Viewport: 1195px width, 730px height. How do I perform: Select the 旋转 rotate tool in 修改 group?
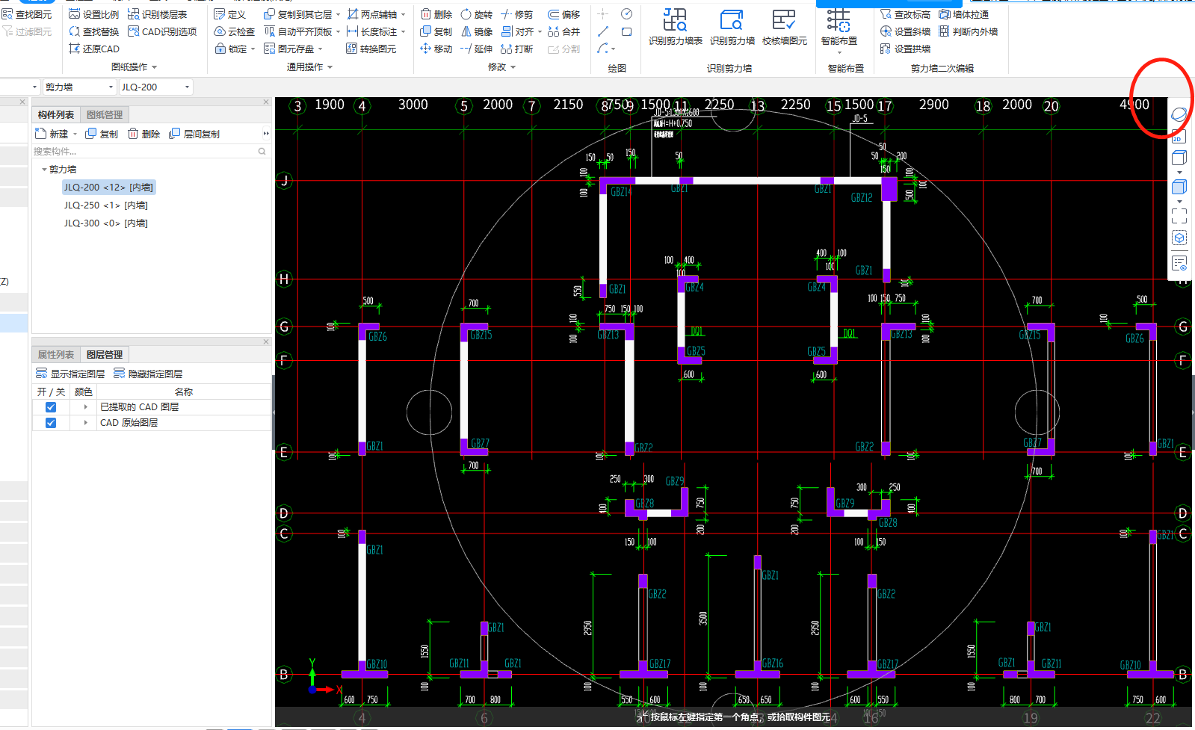point(476,14)
